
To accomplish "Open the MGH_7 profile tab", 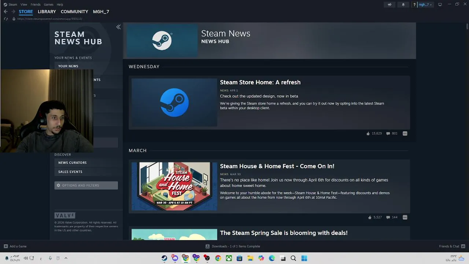I will (101, 12).
